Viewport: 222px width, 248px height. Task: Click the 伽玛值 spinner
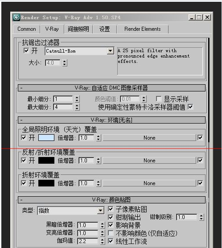[102, 241]
